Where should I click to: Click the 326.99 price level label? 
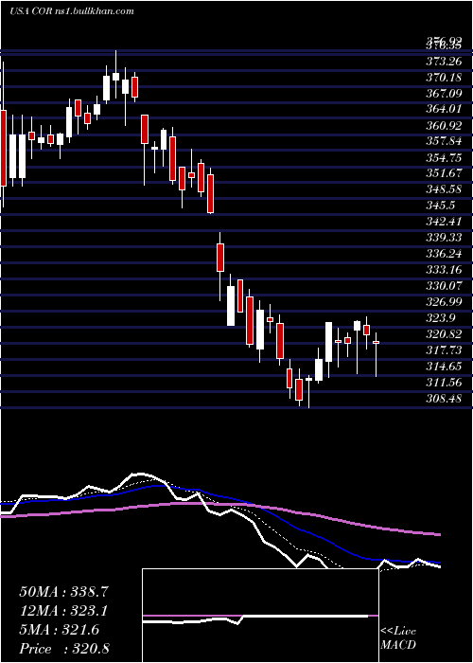[444, 301]
